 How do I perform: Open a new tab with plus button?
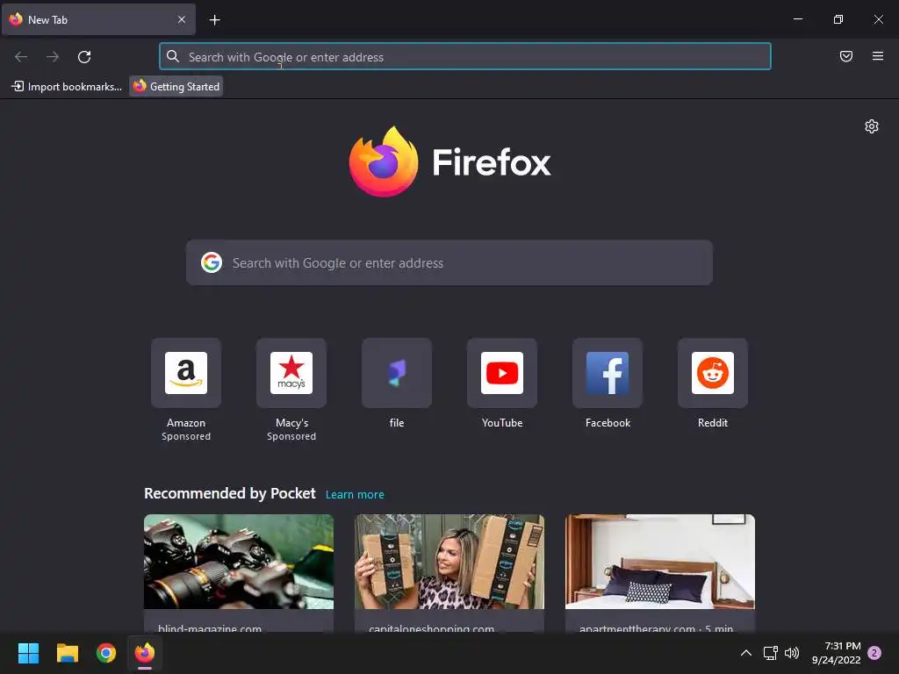point(214,20)
